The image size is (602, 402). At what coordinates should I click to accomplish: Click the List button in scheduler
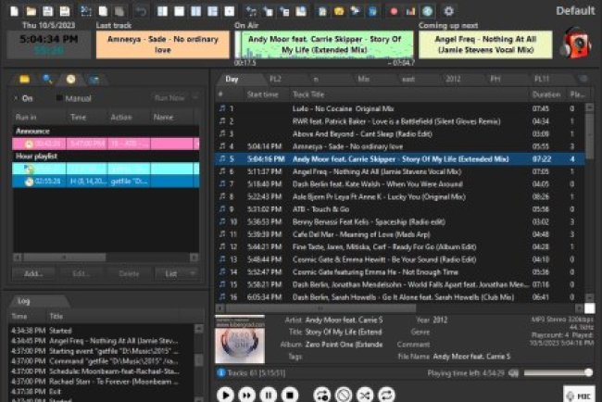pos(171,274)
